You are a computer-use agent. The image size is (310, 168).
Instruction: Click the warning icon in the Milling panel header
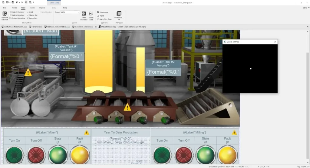coord(234,132)
